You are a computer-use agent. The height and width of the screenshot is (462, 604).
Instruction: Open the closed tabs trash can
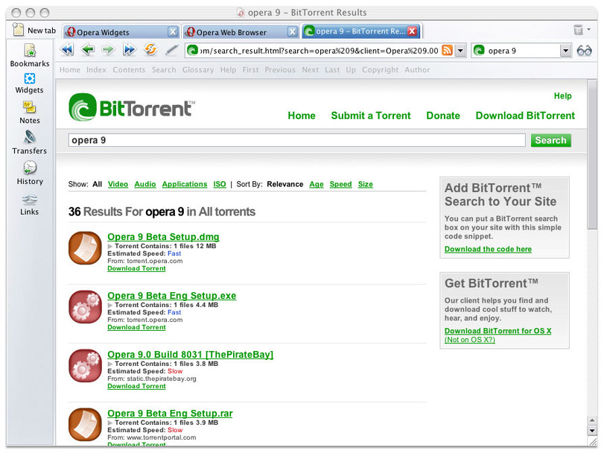[x=579, y=30]
